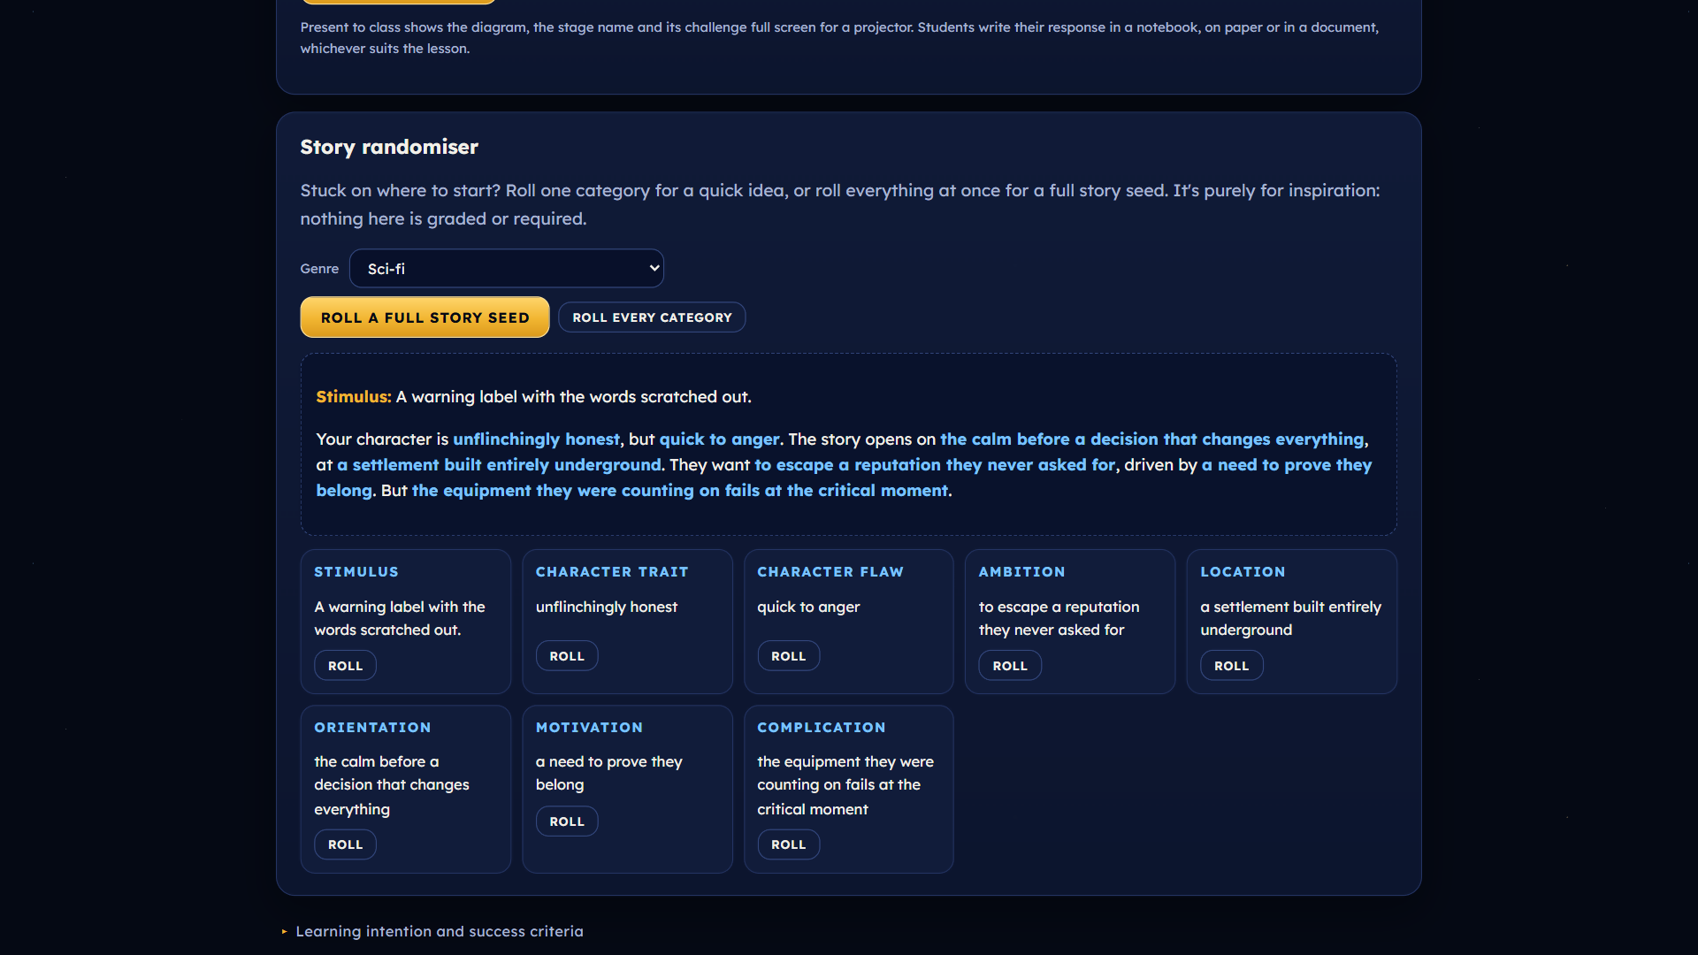Viewport: 1698px width, 955px height.
Task: Click 'Stuck on where to start?' description text
Action: [x=839, y=204]
